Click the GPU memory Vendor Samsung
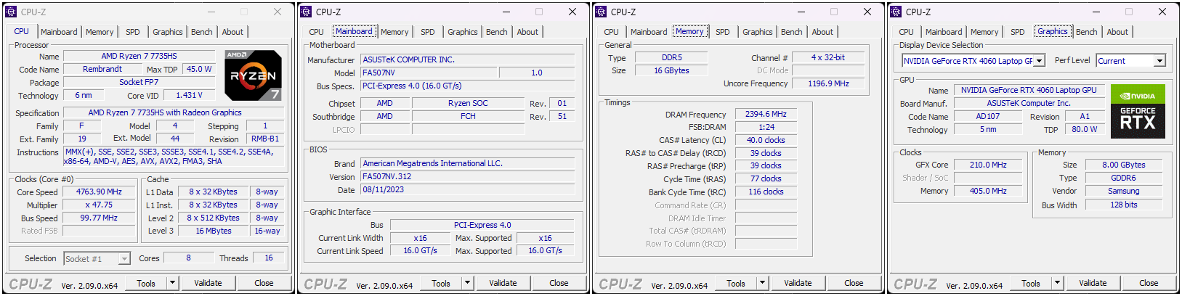1182x296 pixels. pos(1123,192)
